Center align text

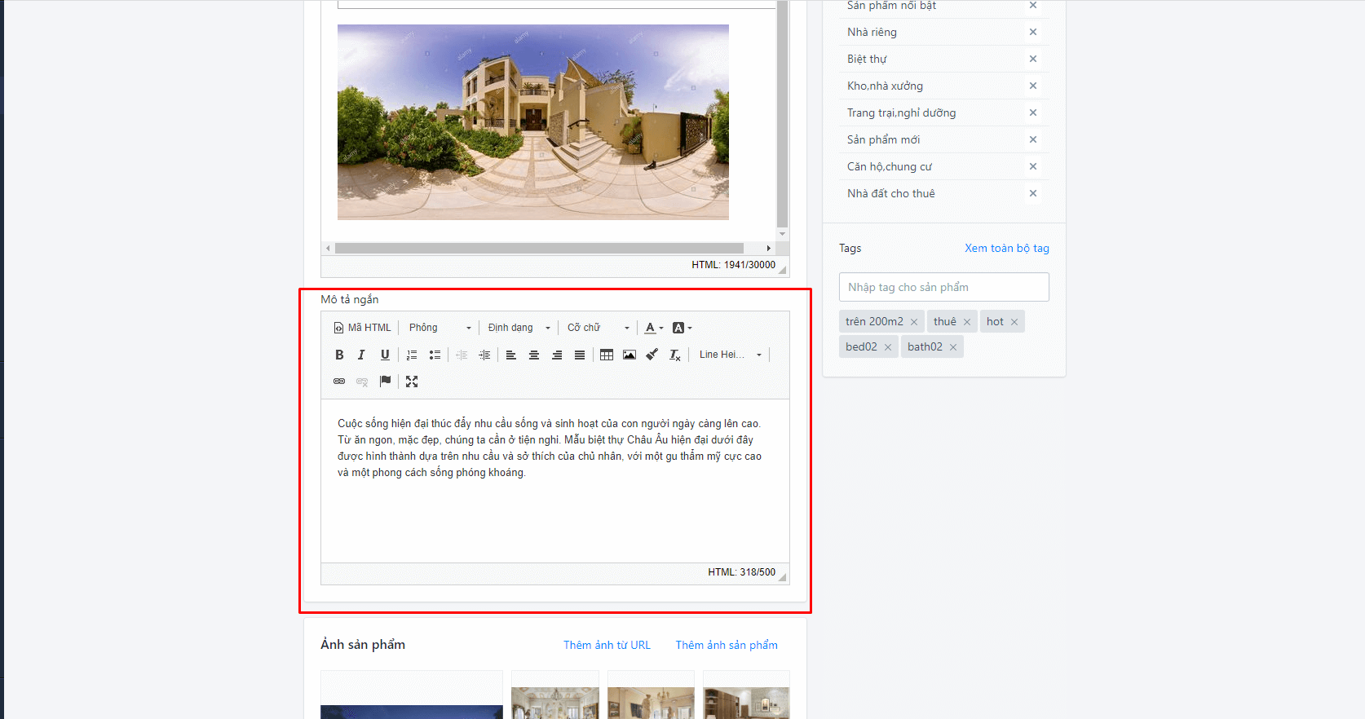point(534,355)
